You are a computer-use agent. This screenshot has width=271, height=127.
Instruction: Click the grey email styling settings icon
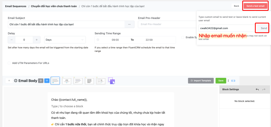tap(40, 81)
